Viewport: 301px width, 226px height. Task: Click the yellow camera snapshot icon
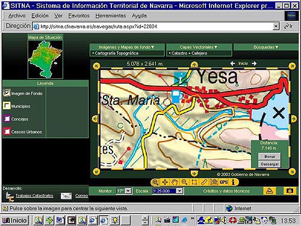(290, 190)
